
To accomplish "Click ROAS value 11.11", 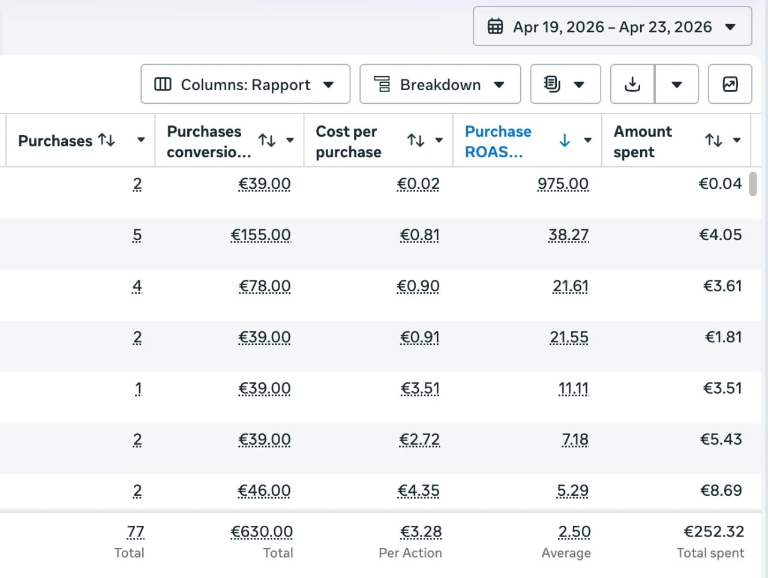I will [574, 388].
